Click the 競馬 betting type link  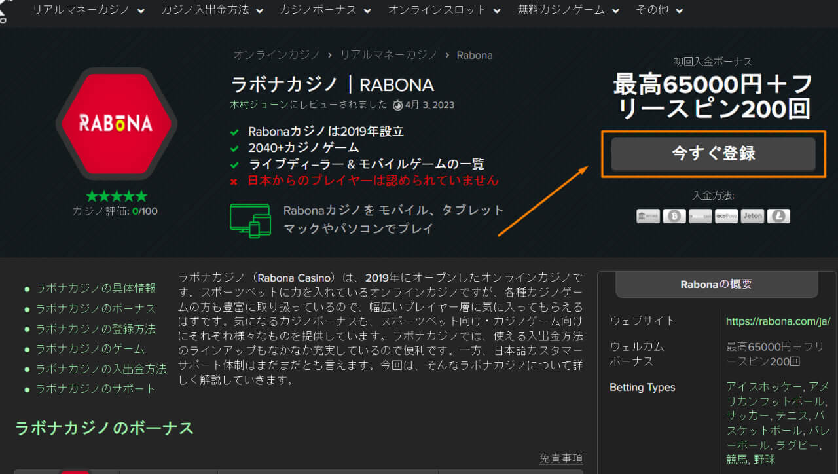tap(737, 459)
